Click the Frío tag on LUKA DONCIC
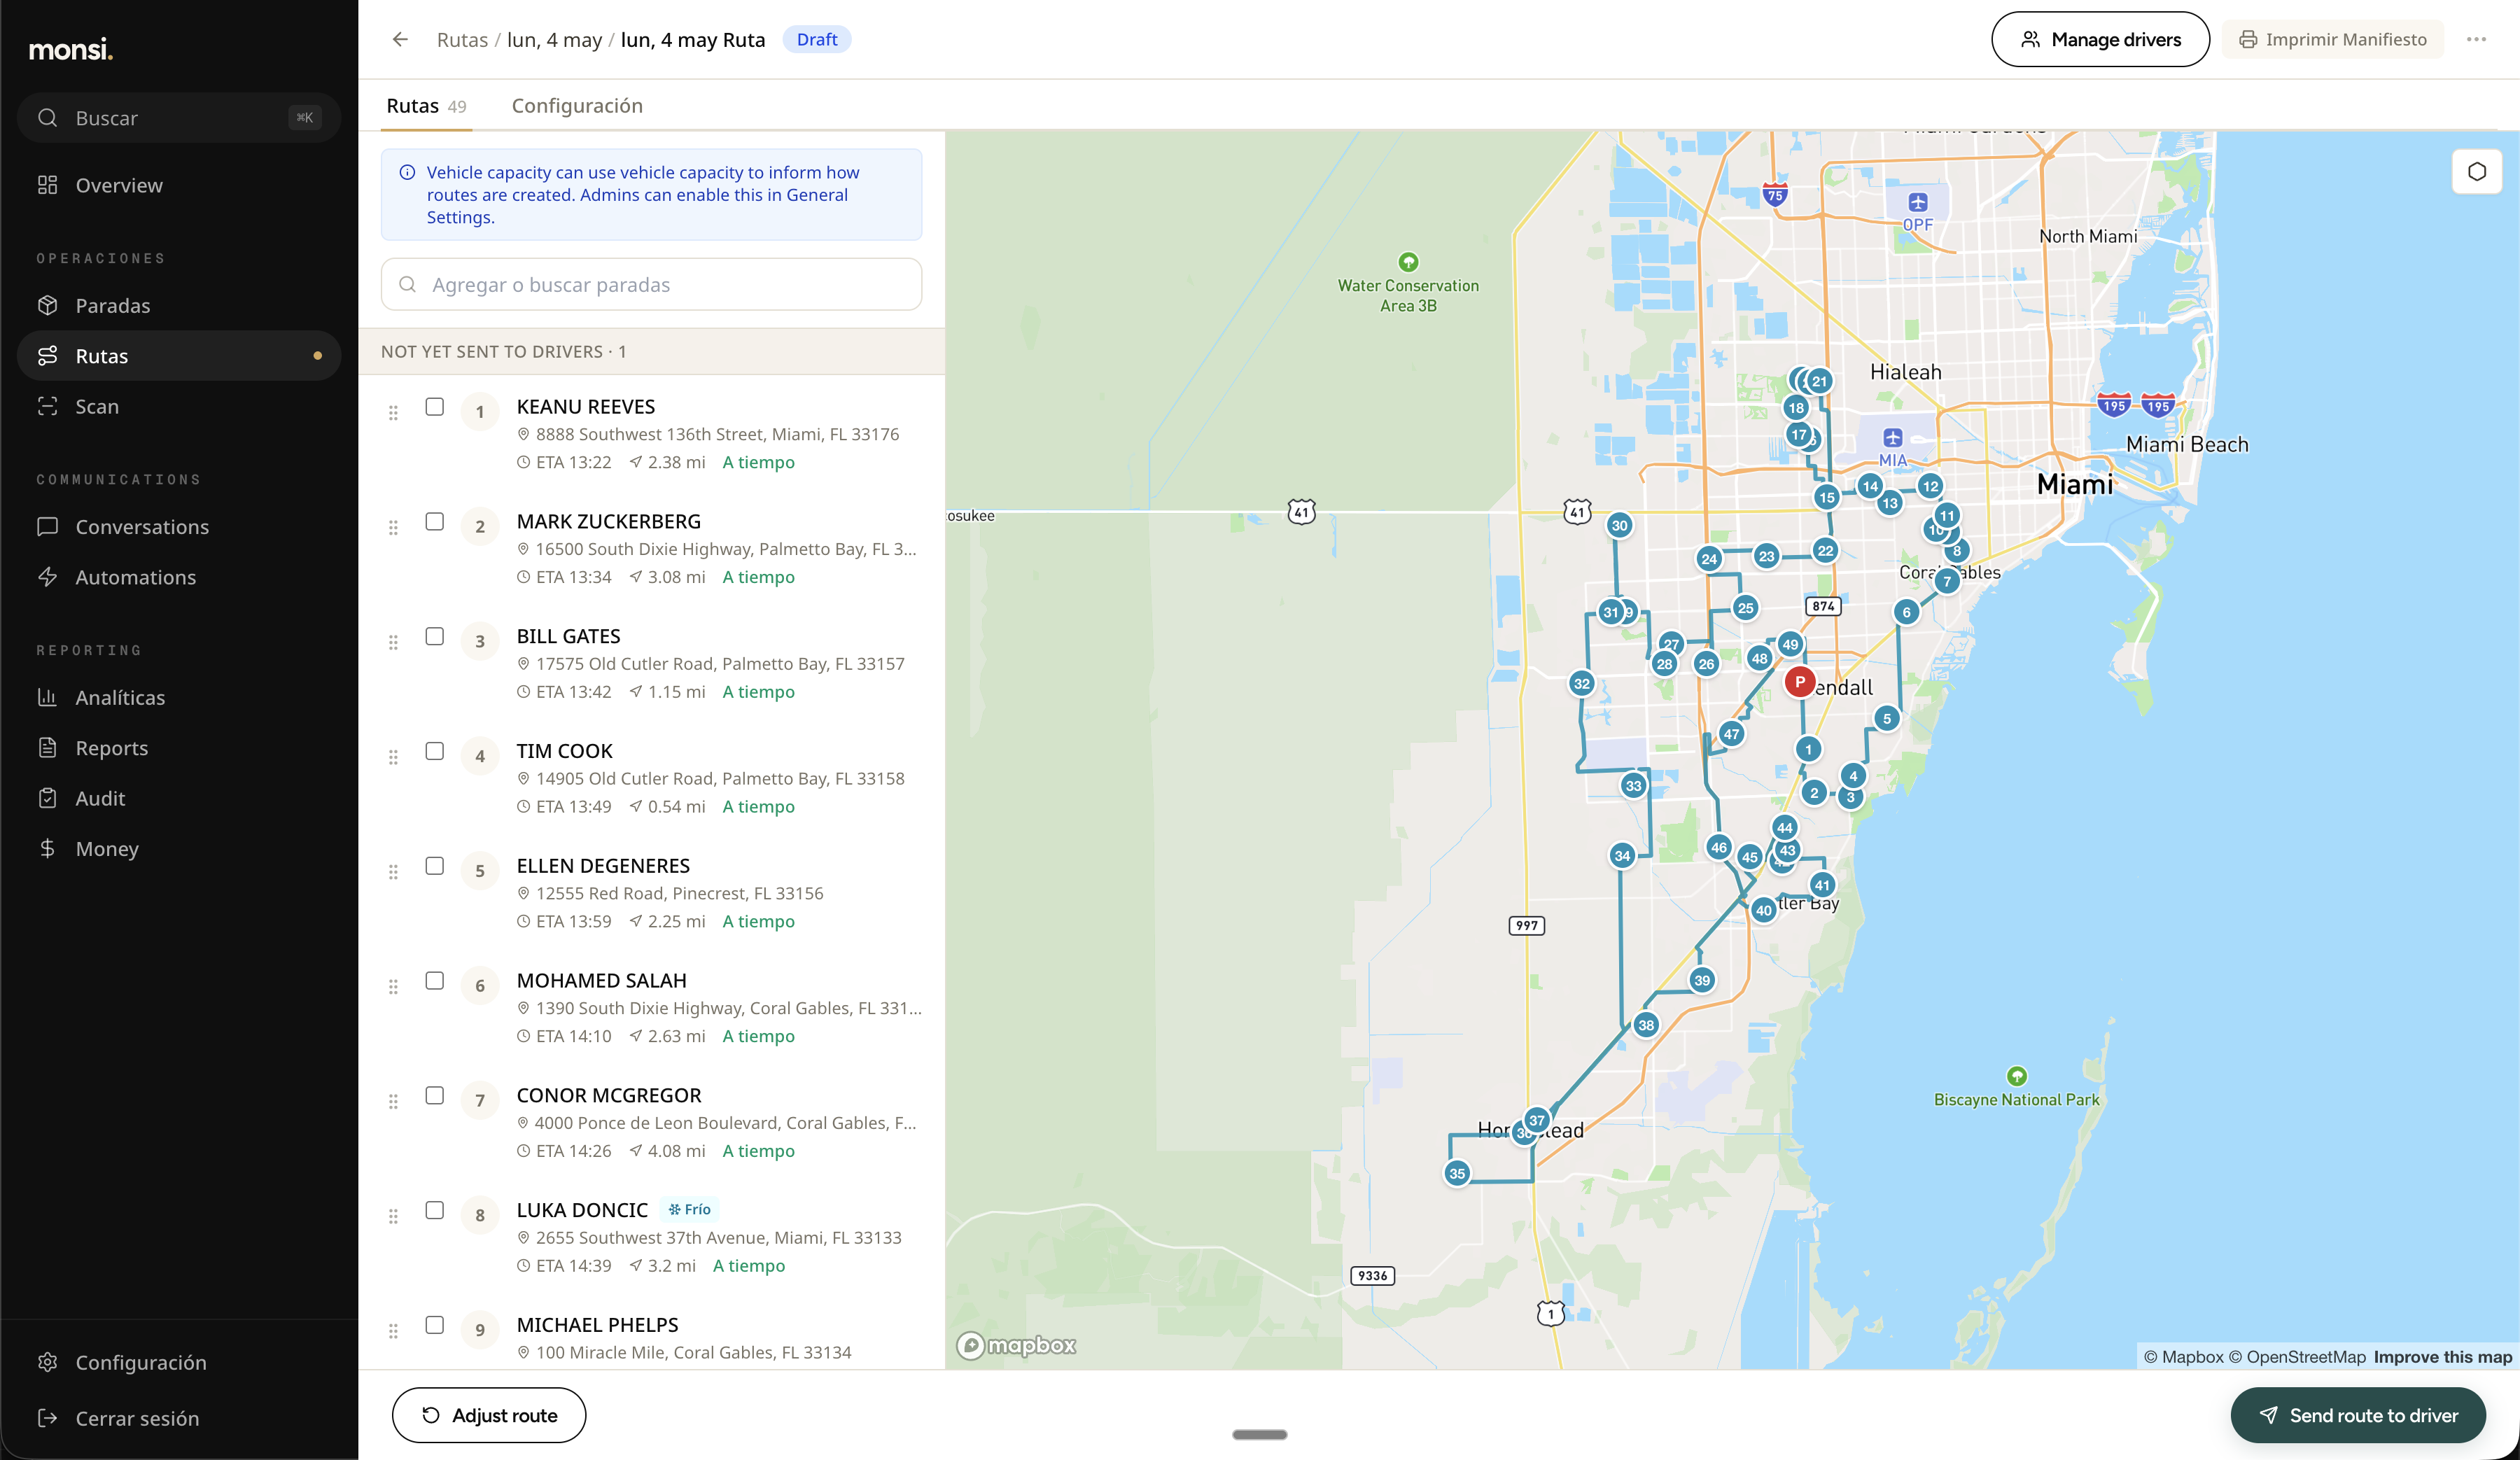 click(x=689, y=1209)
